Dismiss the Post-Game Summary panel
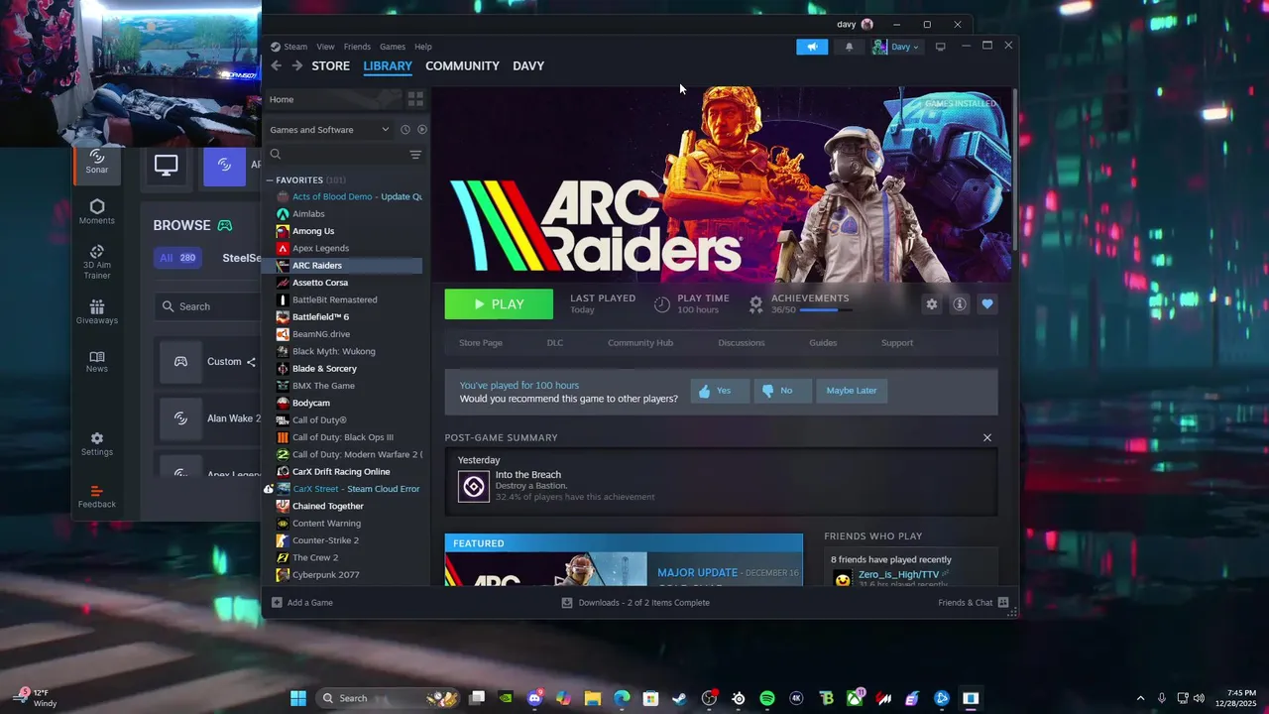The height and width of the screenshot is (714, 1269). tap(986, 437)
